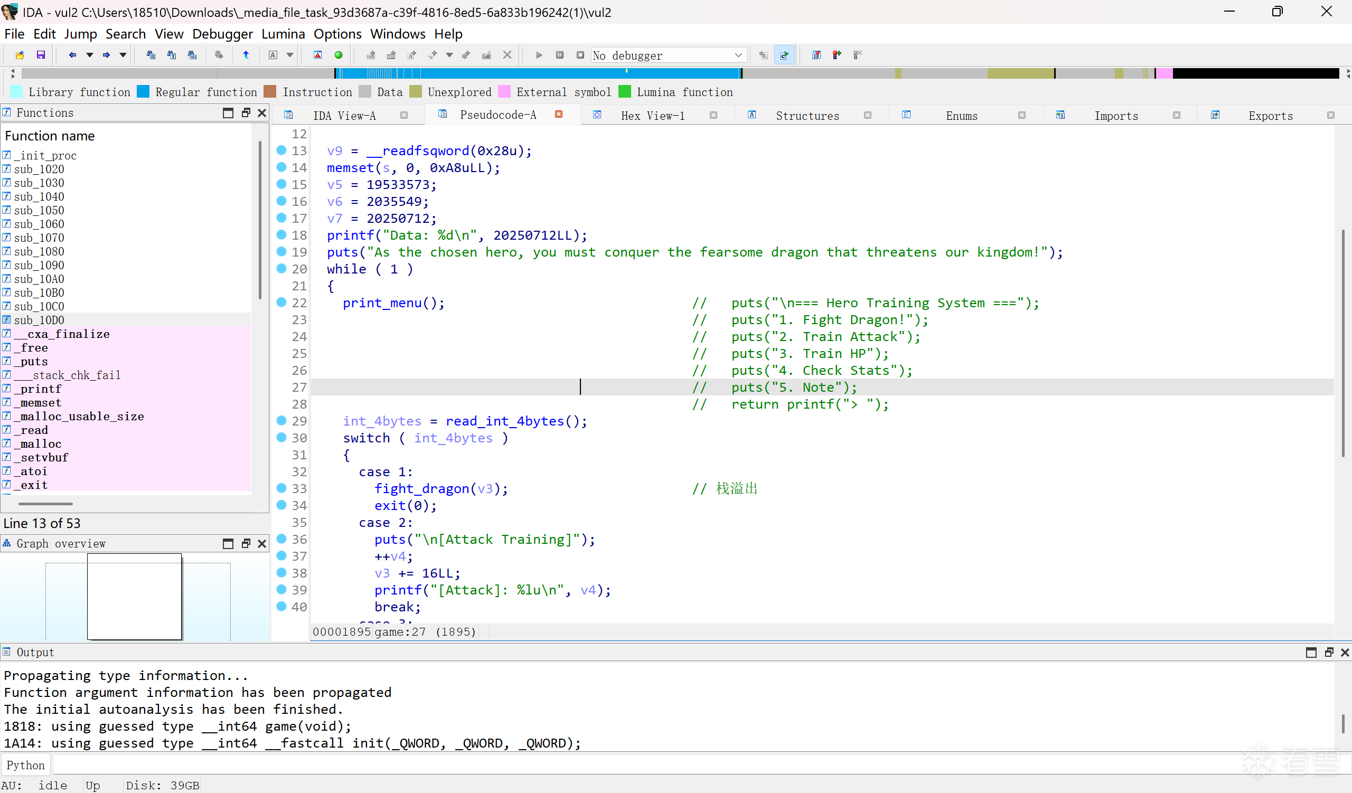
Task: Toggle the breakpoint dot on line 18
Action: pos(281,234)
